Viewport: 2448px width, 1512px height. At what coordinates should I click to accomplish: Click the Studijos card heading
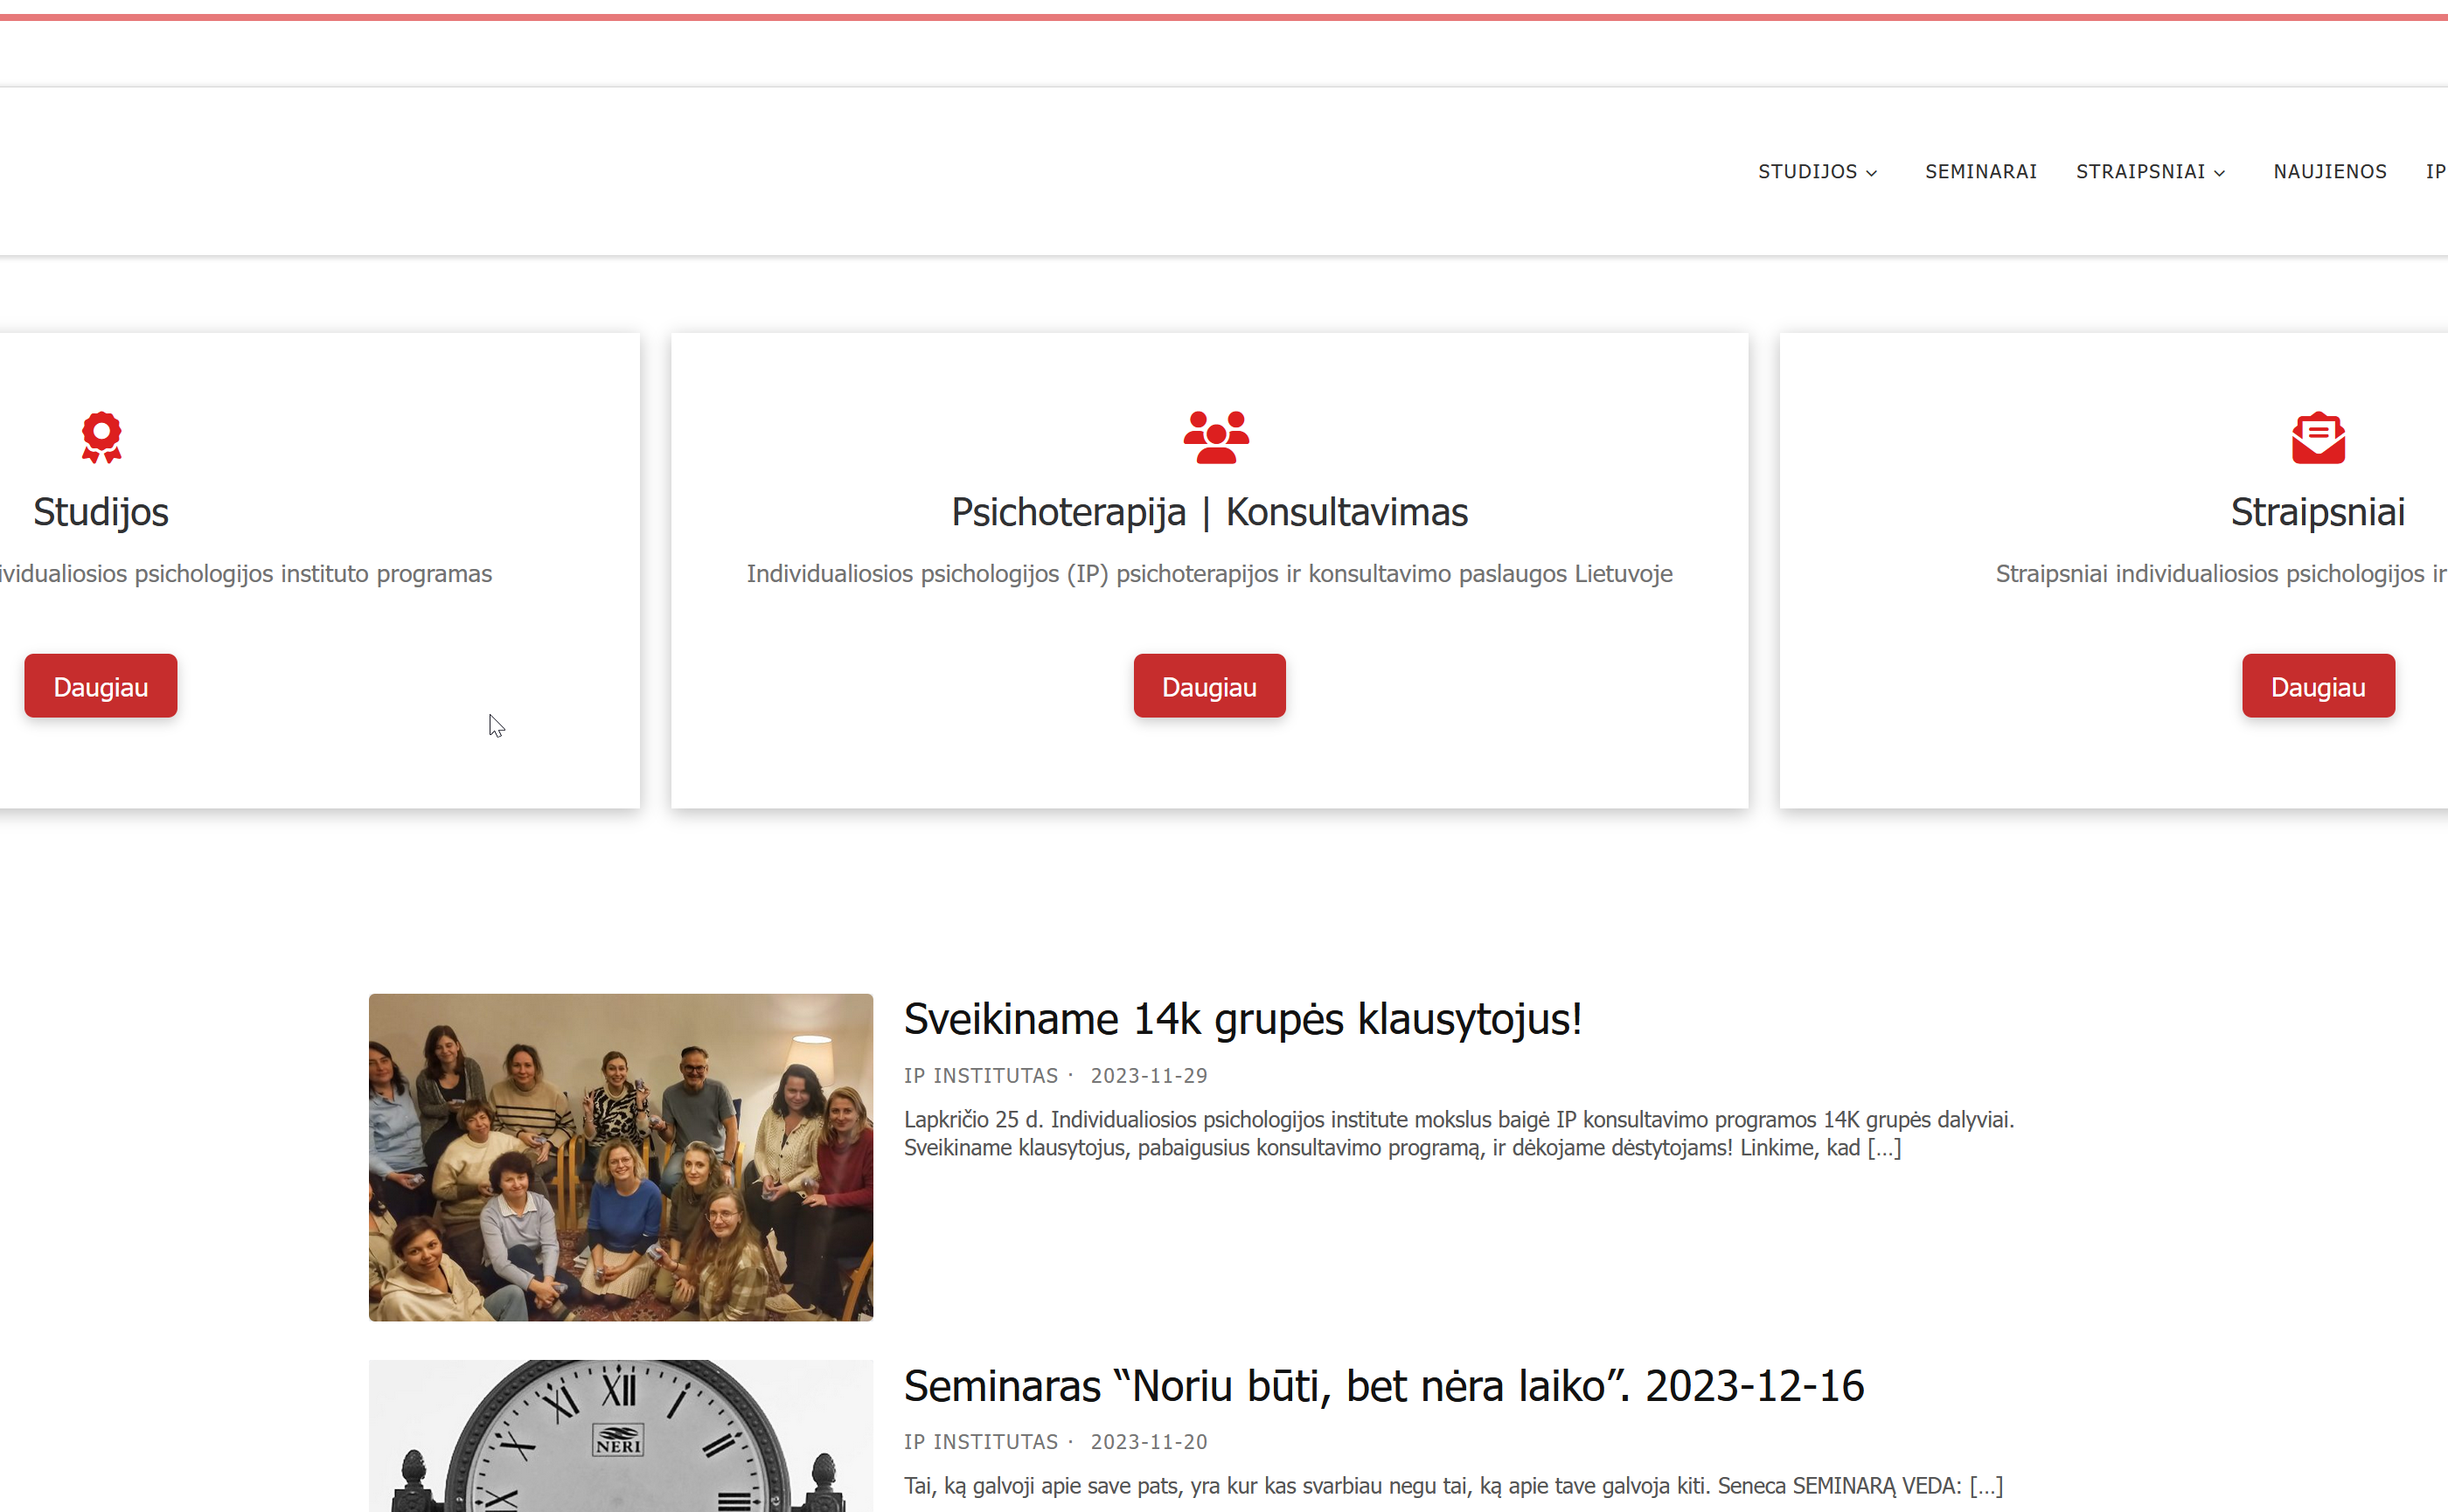pyautogui.click(x=101, y=512)
